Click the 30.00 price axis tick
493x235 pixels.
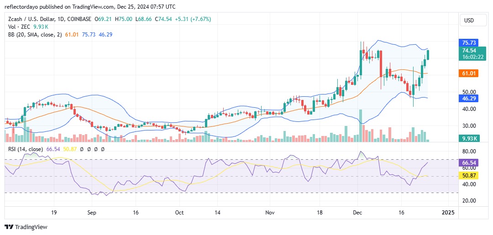tap(469, 125)
